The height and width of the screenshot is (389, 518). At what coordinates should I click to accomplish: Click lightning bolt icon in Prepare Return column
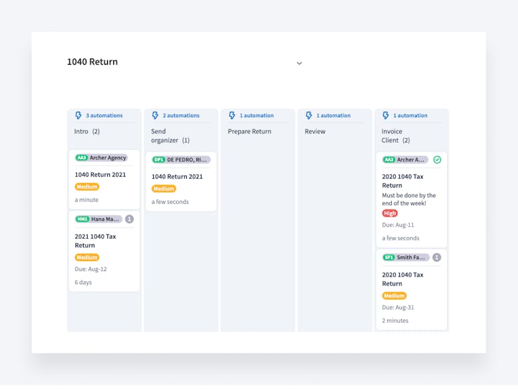tap(232, 116)
